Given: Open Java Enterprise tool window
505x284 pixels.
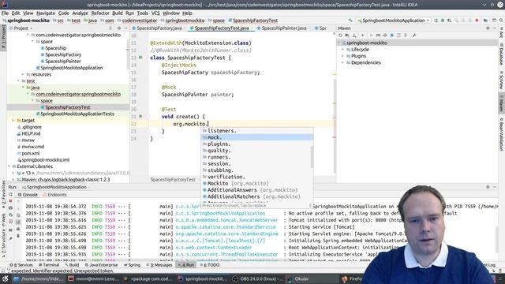Looking at the screenshot, I should [101, 265].
